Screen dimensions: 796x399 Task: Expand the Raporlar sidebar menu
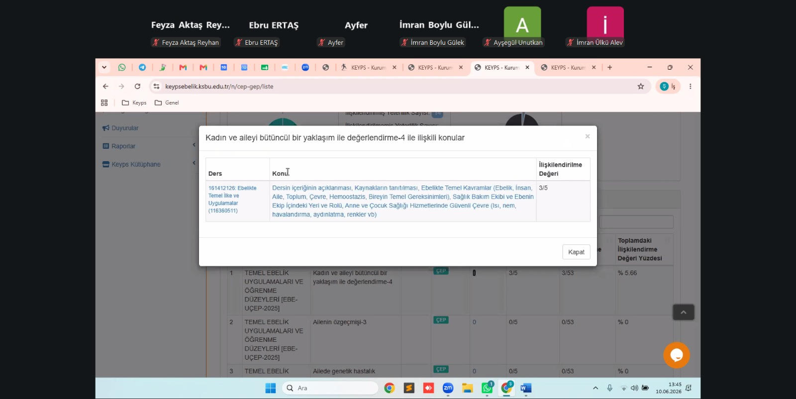tap(149, 146)
